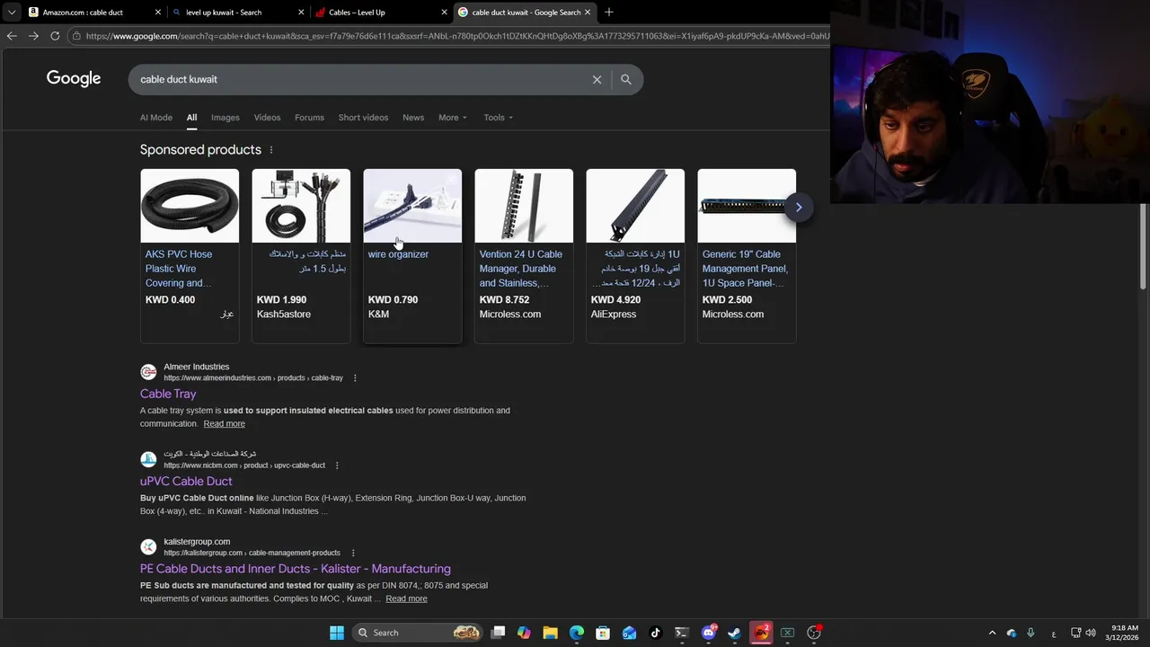Click the kalistergroup.com site favicon
Screen dimensions: 1150x647
click(x=148, y=546)
